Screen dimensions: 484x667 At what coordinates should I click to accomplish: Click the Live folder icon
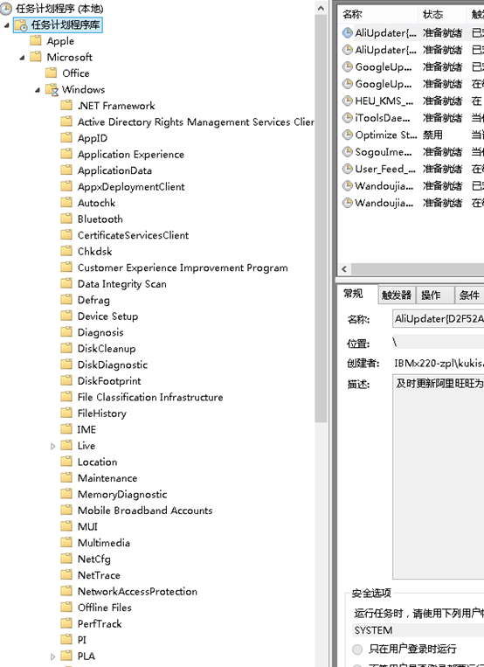66,445
